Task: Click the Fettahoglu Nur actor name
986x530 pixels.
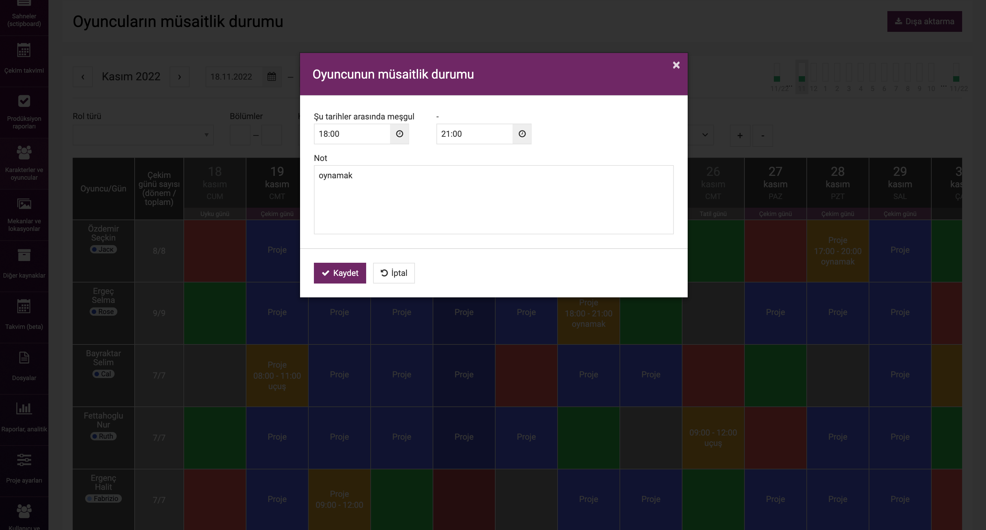Action: 103,420
